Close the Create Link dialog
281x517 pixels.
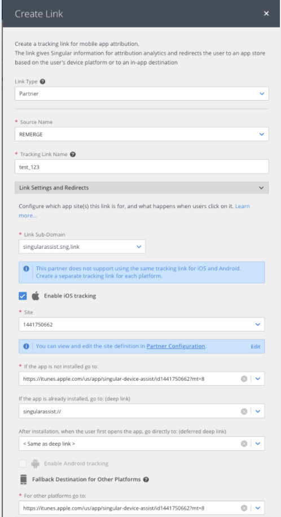click(x=266, y=14)
